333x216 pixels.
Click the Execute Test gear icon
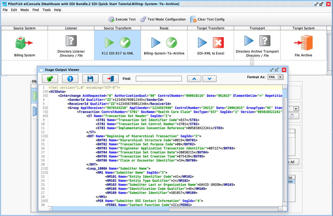click(x=112, y=19)
